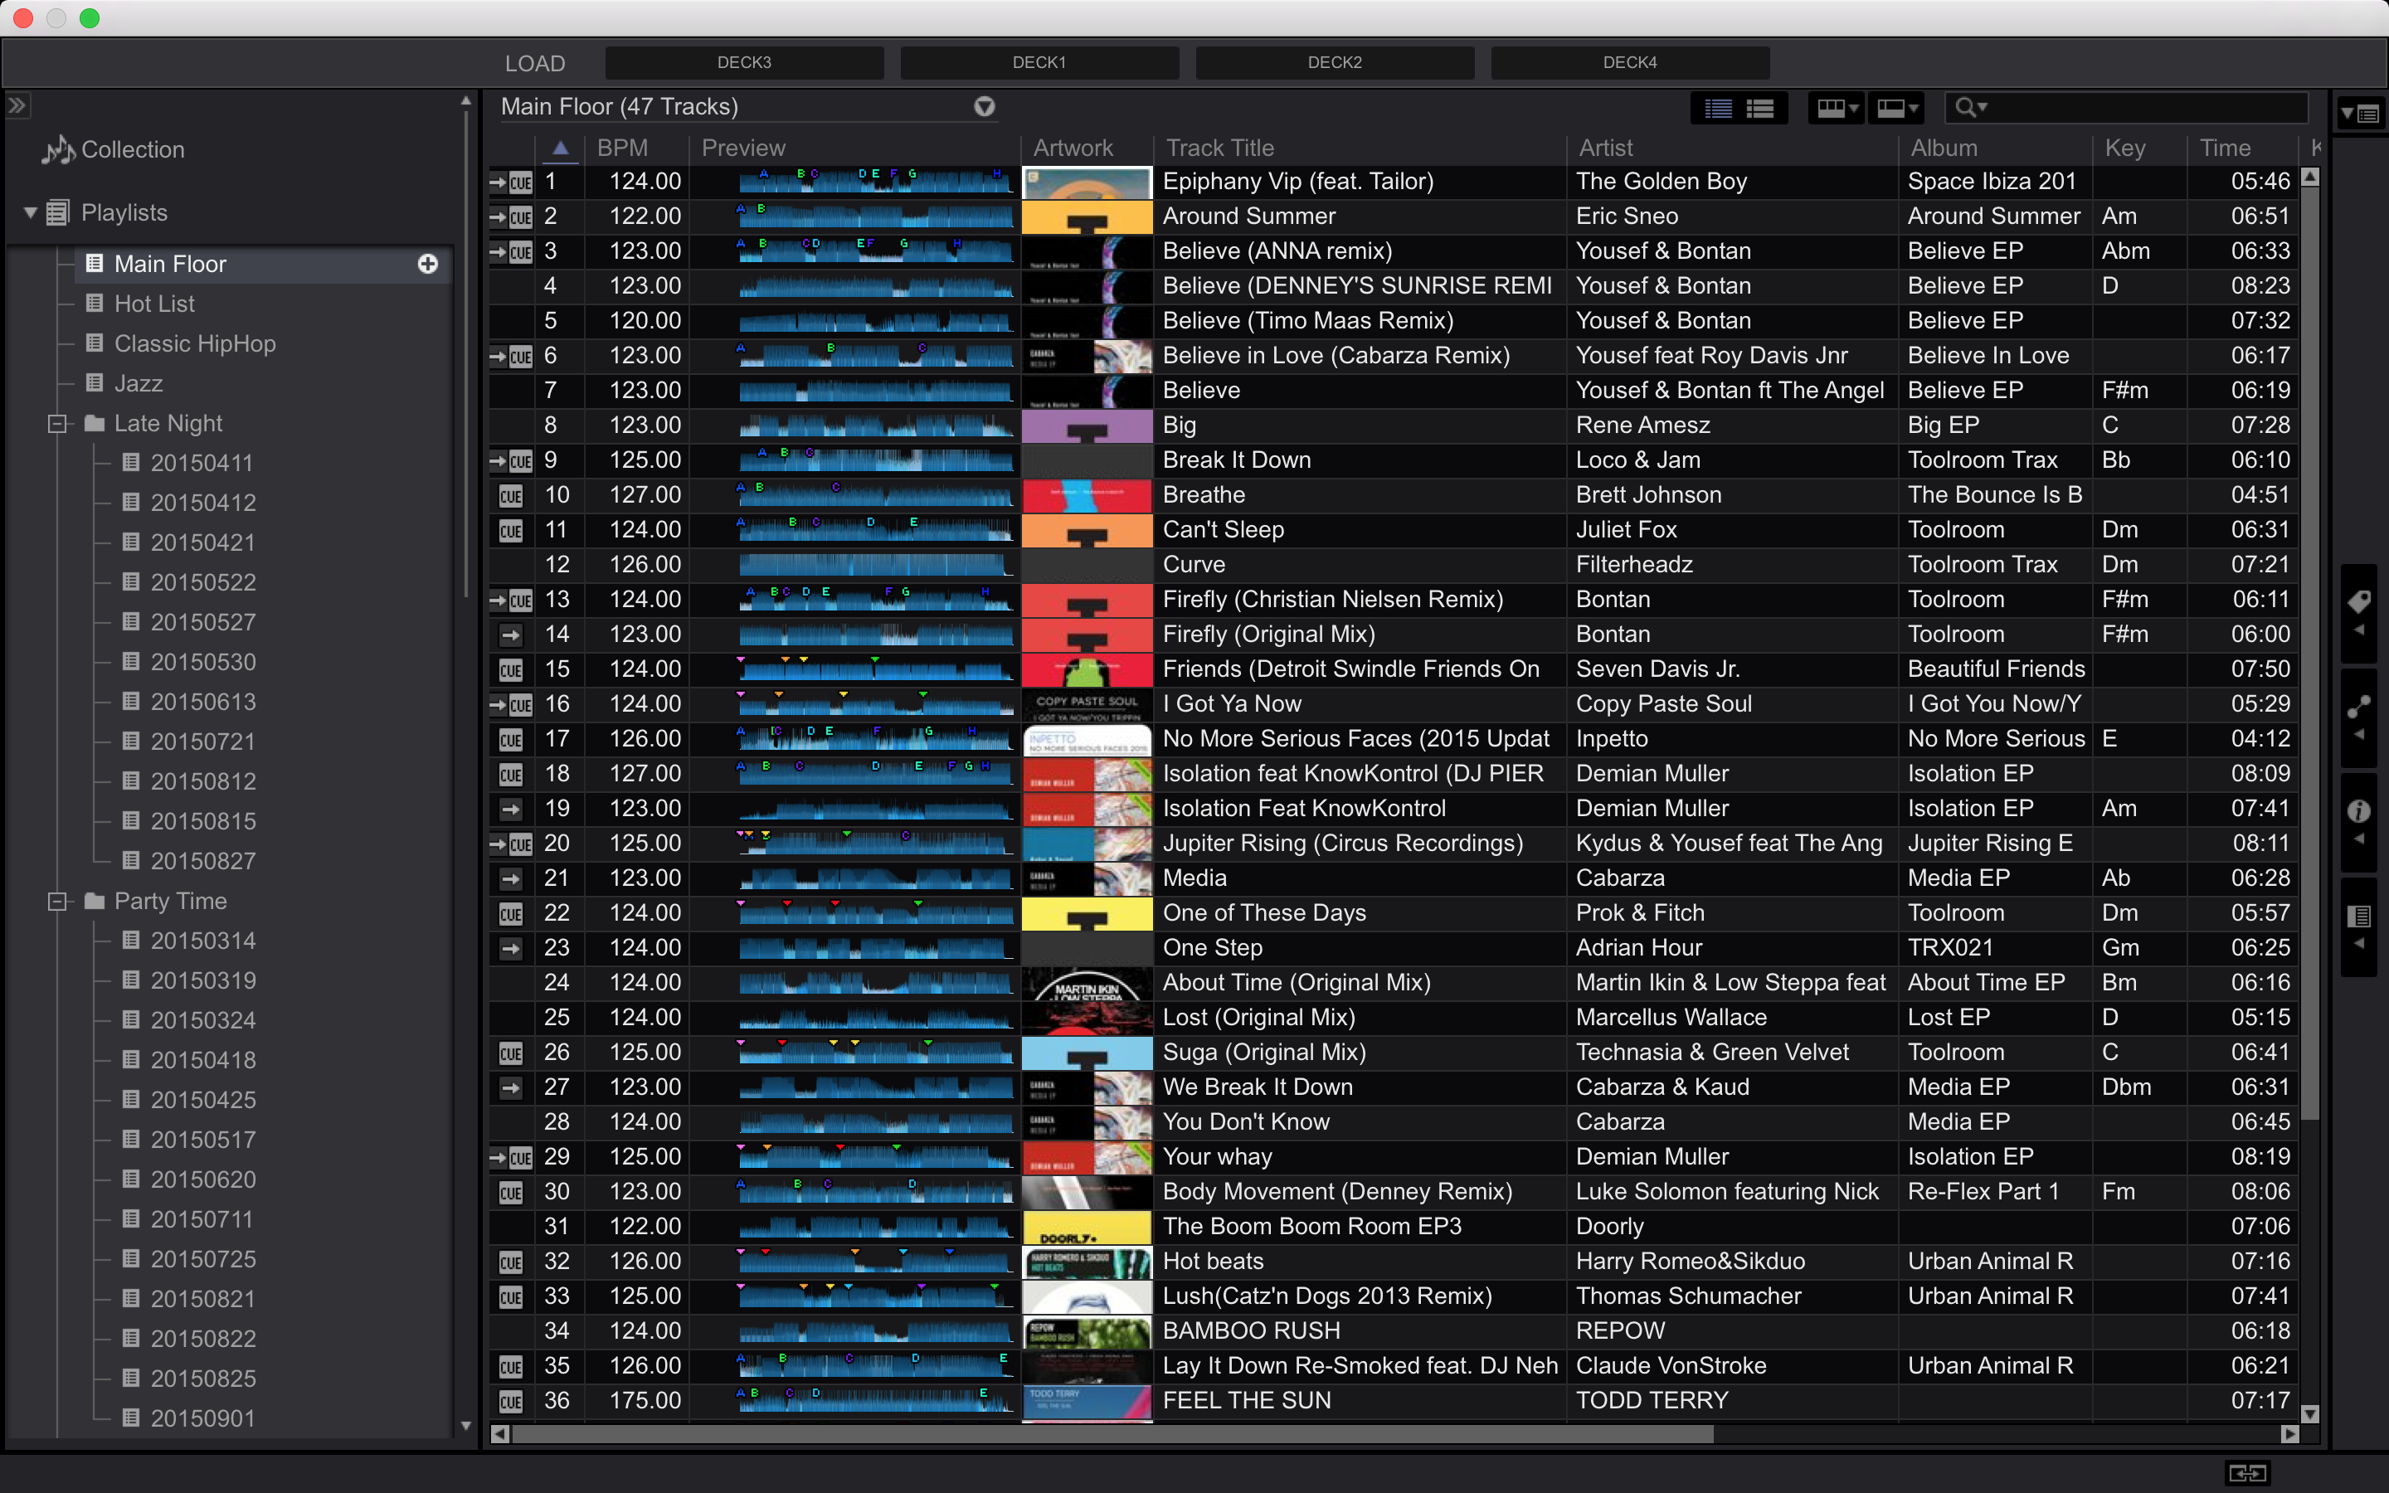Click the Collection music note icon
Image resolution: width=2389 pixels, height=1493 pixels.
coord(57,150)
